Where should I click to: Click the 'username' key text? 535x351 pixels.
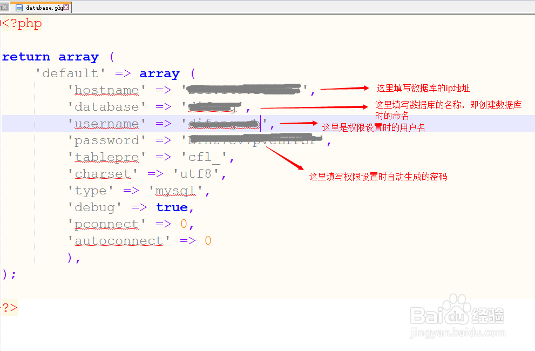(x=107, y=124)
